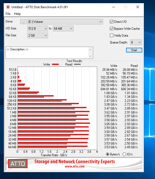Screen dimensions: 155x179
Task: Open the 64 MB maximum I/O size dropdown
Action: tap(63, 29)
